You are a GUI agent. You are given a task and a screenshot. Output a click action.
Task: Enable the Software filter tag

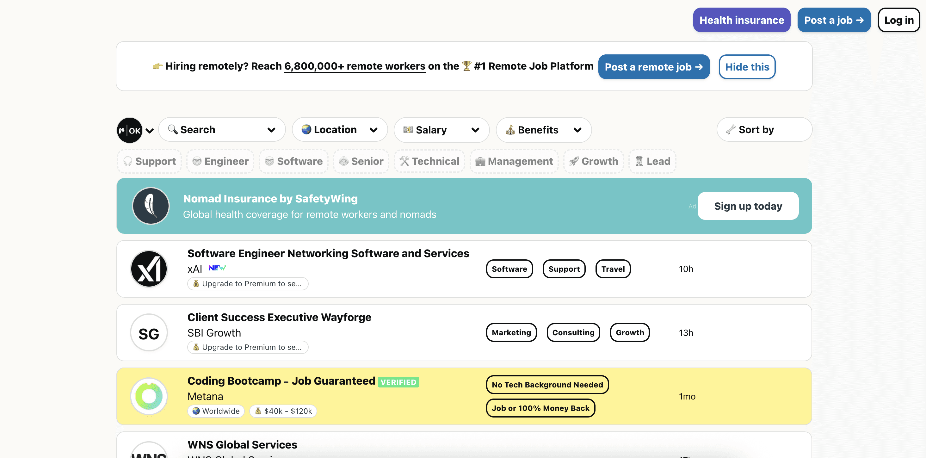coord(293,161)
